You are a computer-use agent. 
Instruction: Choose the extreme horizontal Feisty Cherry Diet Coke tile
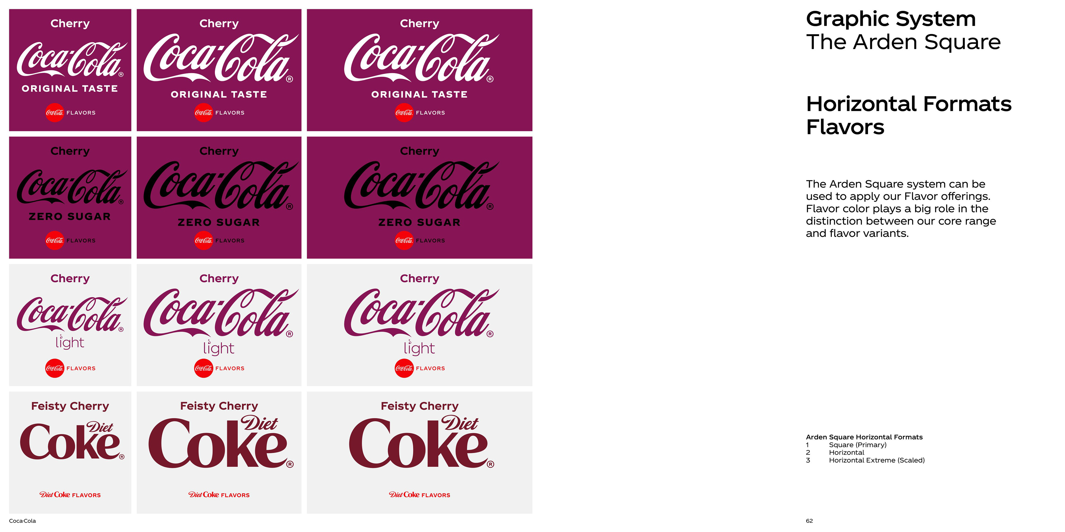click(419, 453)
